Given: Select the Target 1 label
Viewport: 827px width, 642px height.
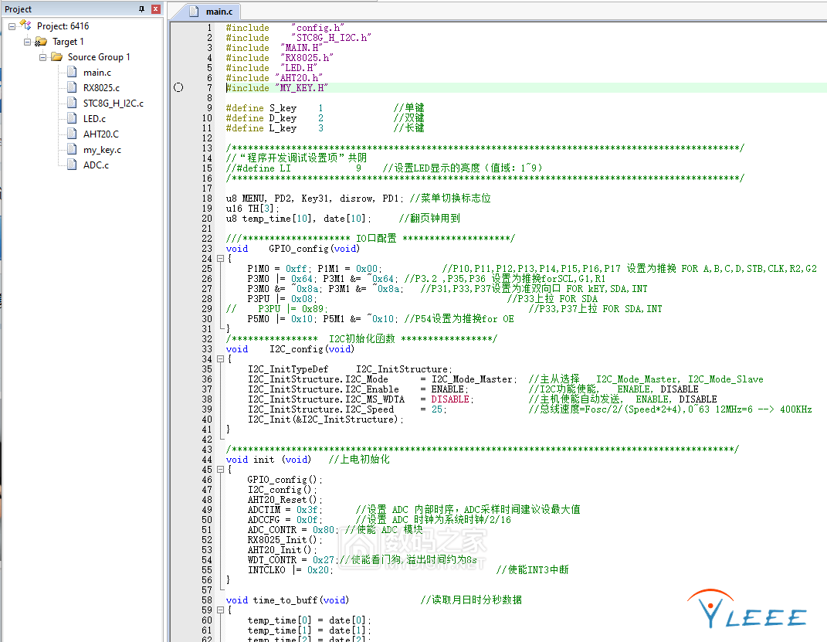Looking at the screenshot, I should point(68,42).
